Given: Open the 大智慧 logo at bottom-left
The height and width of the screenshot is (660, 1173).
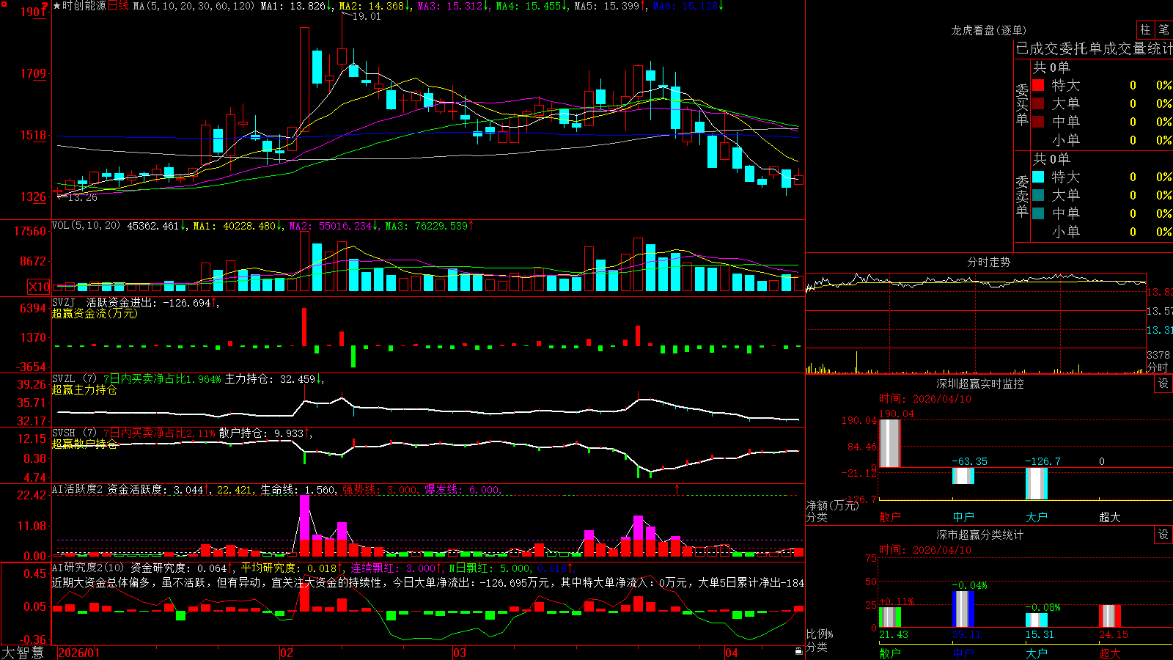Looking at the screenshot, I should [23, 653].
